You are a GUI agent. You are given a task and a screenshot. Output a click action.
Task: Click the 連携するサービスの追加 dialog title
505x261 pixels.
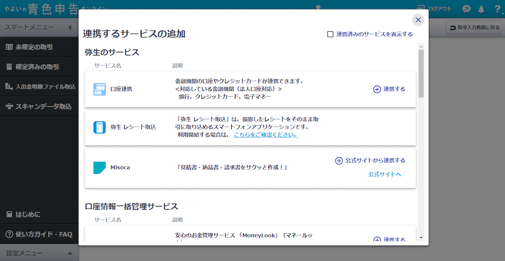point(134,34)
